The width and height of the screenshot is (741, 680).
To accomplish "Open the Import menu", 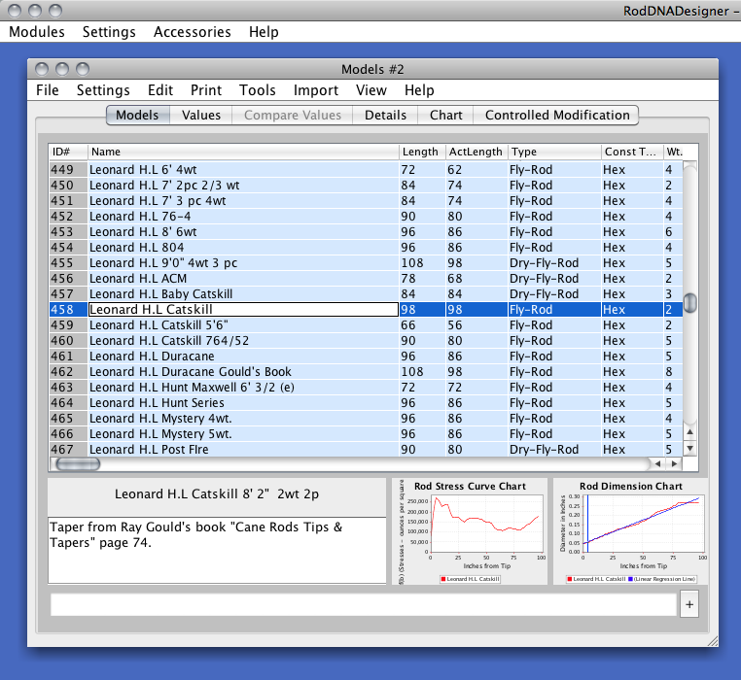I will tap(316, 89).
